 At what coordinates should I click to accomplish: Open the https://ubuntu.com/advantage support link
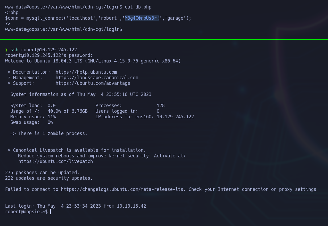[x=93, y=83]
